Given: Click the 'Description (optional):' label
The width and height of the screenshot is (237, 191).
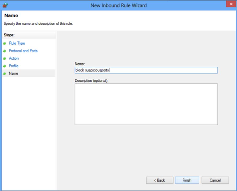Looking at the screenshot, I should pos(91,81).
